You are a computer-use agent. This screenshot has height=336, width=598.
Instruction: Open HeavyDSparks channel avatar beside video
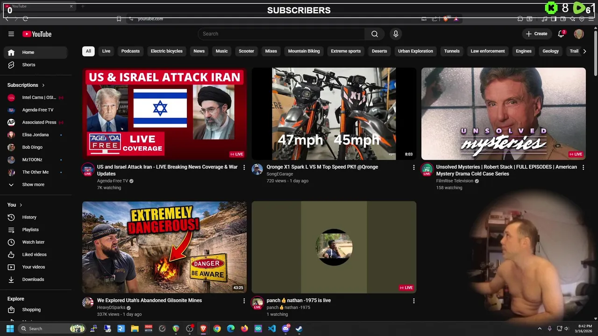coord(88,302)
